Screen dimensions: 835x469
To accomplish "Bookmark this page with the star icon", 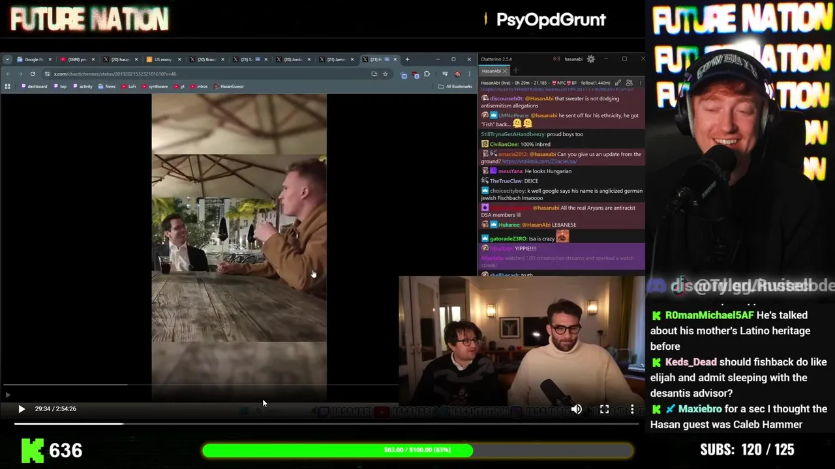I will (386, 74).
